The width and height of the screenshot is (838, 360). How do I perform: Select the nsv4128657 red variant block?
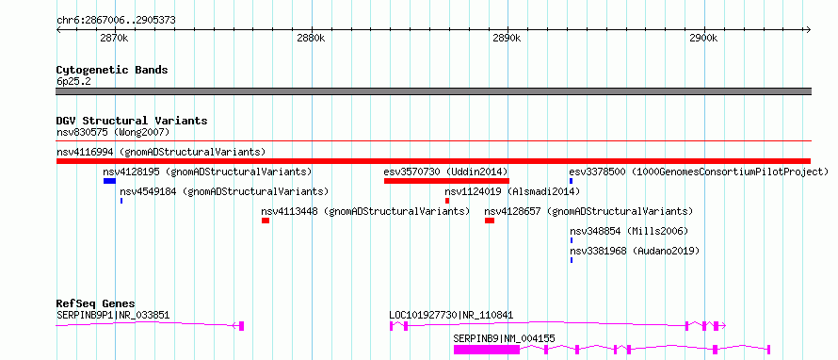490,221
